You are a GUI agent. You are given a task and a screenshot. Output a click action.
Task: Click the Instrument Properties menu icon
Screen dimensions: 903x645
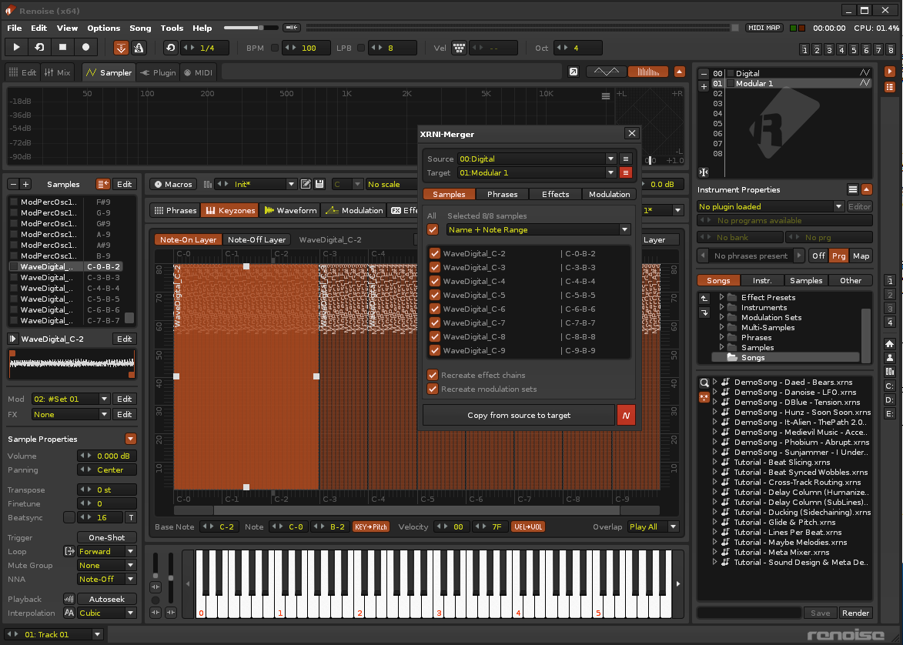click(853, 189)
